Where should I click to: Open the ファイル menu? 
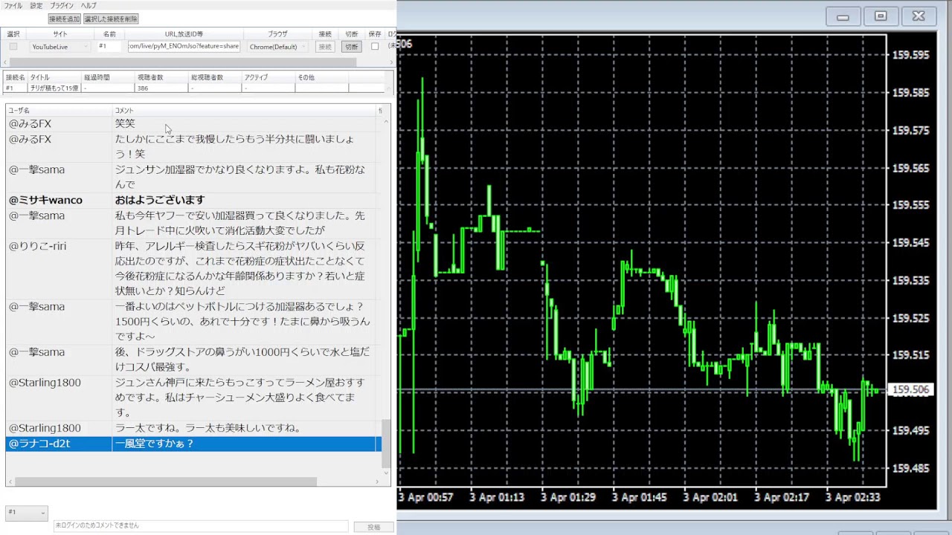tap(13, 5)
